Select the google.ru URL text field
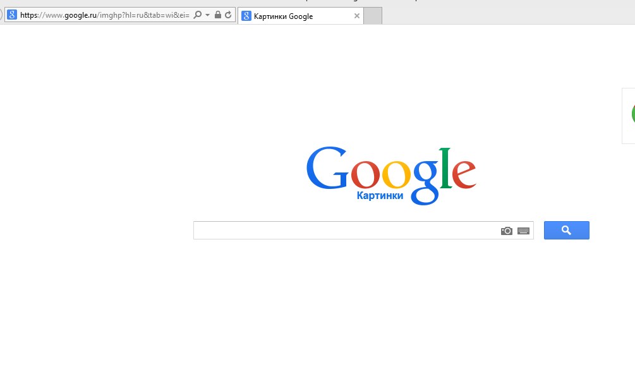 coord(104,15)
